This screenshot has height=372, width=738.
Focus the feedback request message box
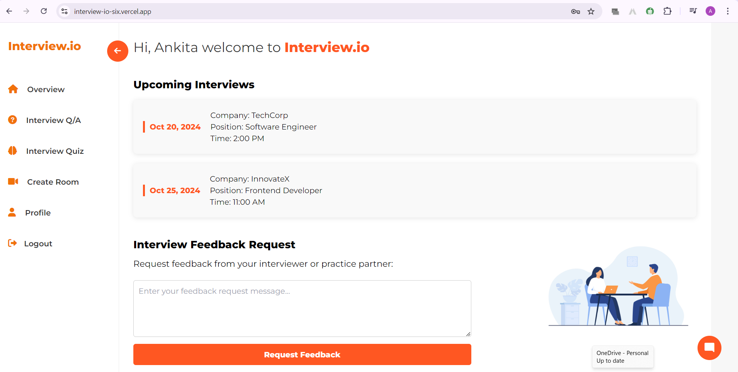302,308
